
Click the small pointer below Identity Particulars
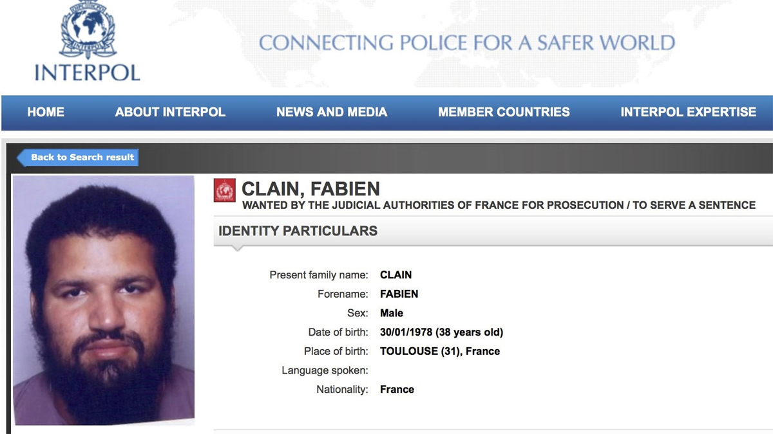(x=237, y=248)
